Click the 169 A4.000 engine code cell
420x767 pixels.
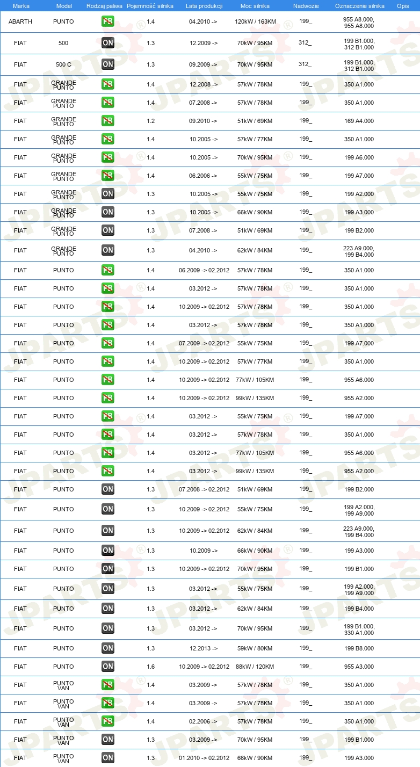point(359,121)
